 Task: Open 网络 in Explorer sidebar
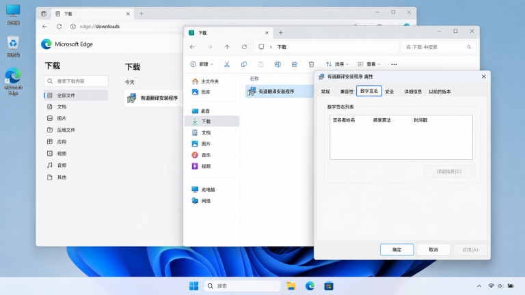212,201
